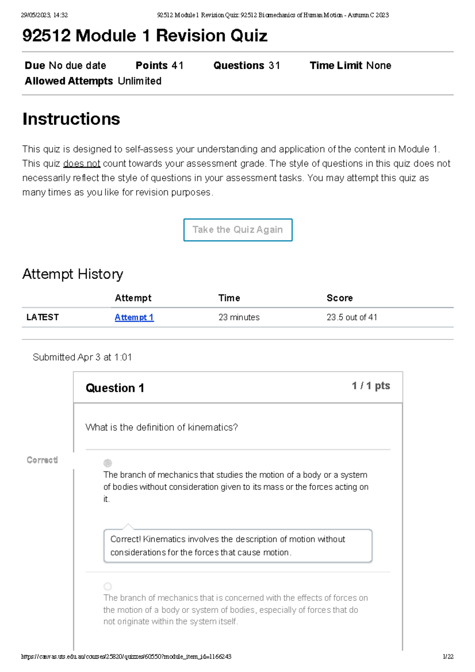Click the underlined "does not" text

pyautogui.click(x=82, y=164)
